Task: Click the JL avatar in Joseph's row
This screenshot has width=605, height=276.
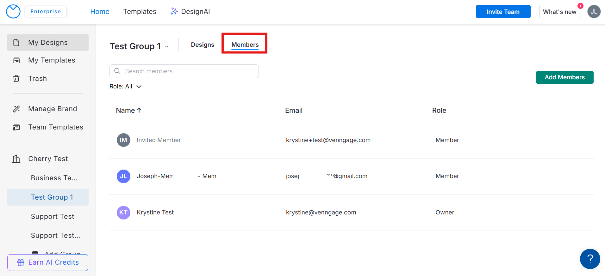Action: pyautogui.click(x=123, y=176)
